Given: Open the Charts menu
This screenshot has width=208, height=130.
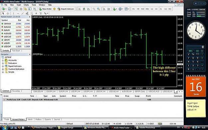Looking at the screenshot, I should 26,5.
